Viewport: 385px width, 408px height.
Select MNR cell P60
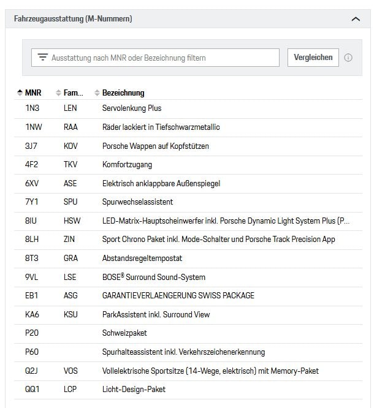(x=32, y=352)
